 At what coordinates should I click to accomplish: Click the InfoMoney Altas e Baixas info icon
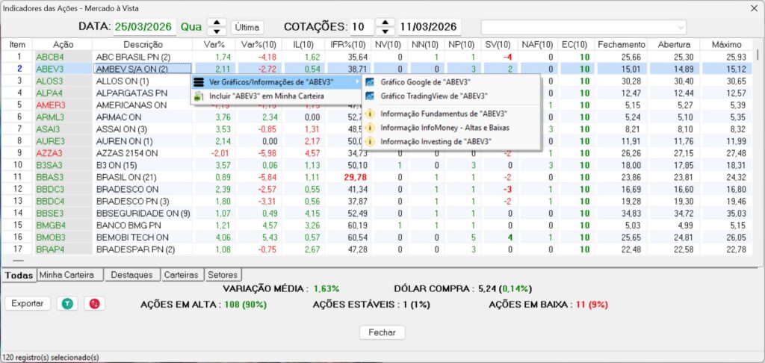coord(370,127)
